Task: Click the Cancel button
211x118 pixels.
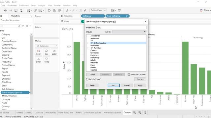Action: (x=127, y=85)
